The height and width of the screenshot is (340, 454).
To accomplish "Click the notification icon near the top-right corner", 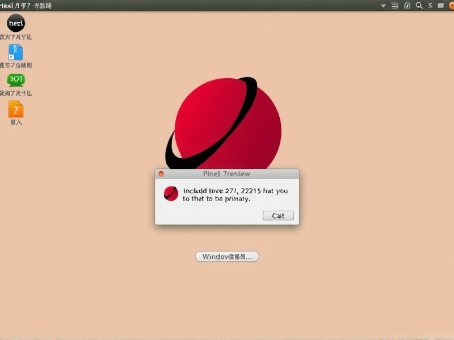I will [x=431, y=5].
